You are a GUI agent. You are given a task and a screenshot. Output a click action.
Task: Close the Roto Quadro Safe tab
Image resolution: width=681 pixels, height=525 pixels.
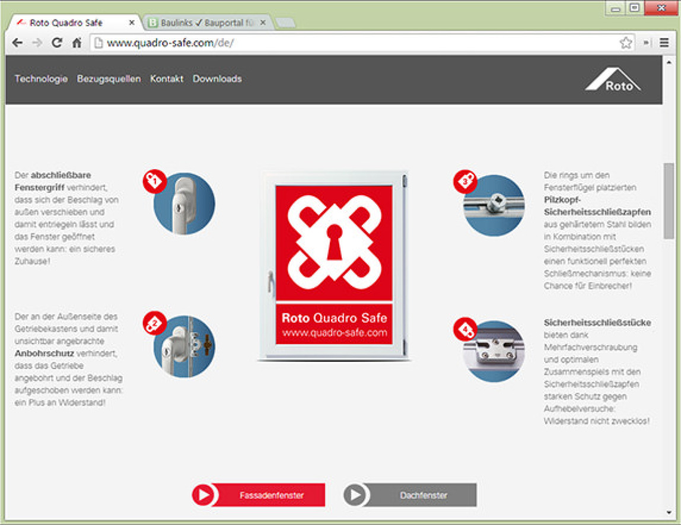(132, 23)
